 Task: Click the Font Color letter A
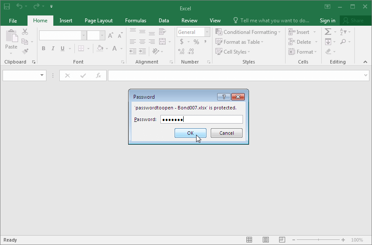pos(114,48)
